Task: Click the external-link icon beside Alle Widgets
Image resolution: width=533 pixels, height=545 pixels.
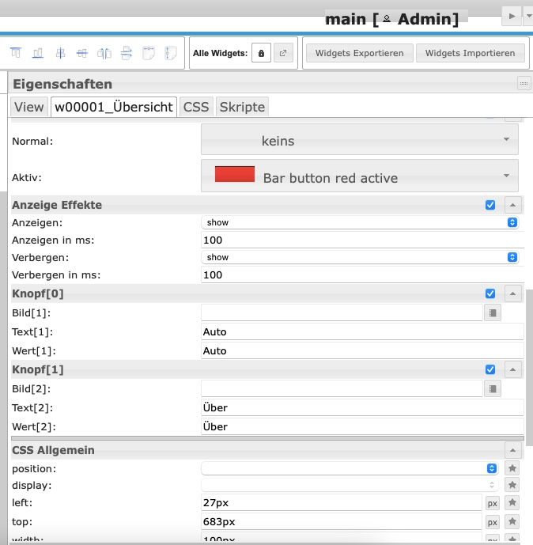Action: click(283, 53)
